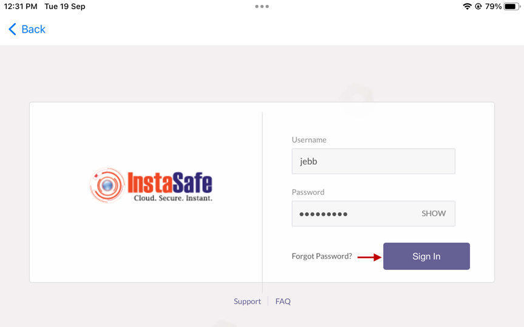Tap the battery icon in status bar

(512, 6)
